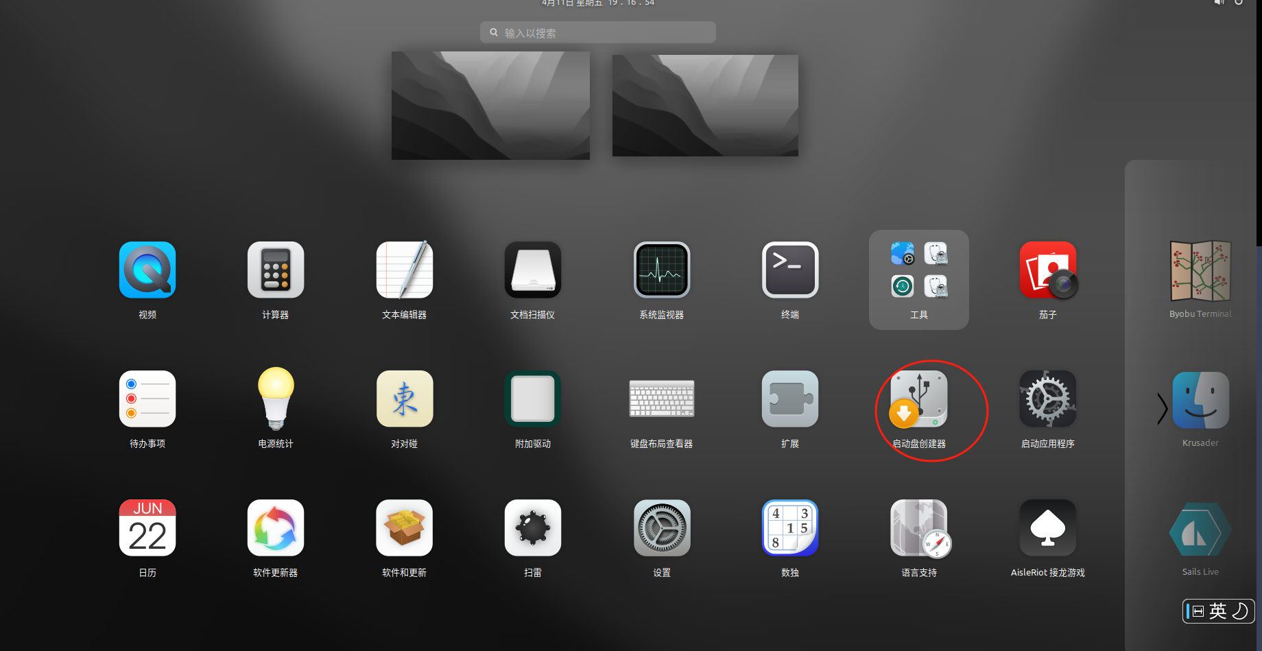Launch the 系统监视器 system monitor
Image resolution: width=1262 pixels, height=651 pixels.
coord(661,270)
